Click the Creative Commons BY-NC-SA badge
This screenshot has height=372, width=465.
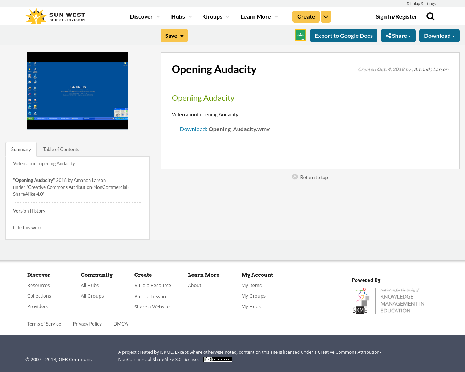click(218, 360)
